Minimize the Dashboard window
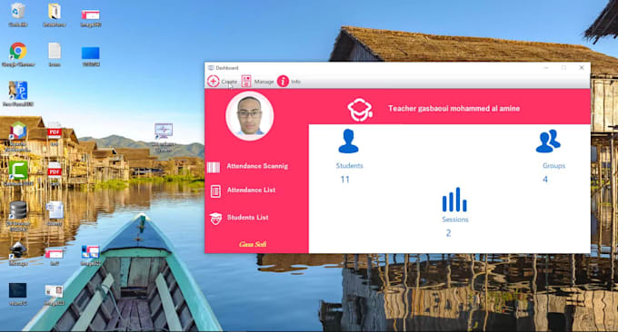The image size is (618, 332). point(546,68)
